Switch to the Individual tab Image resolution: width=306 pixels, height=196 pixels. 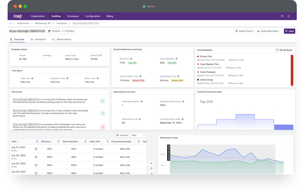[38, 39]
